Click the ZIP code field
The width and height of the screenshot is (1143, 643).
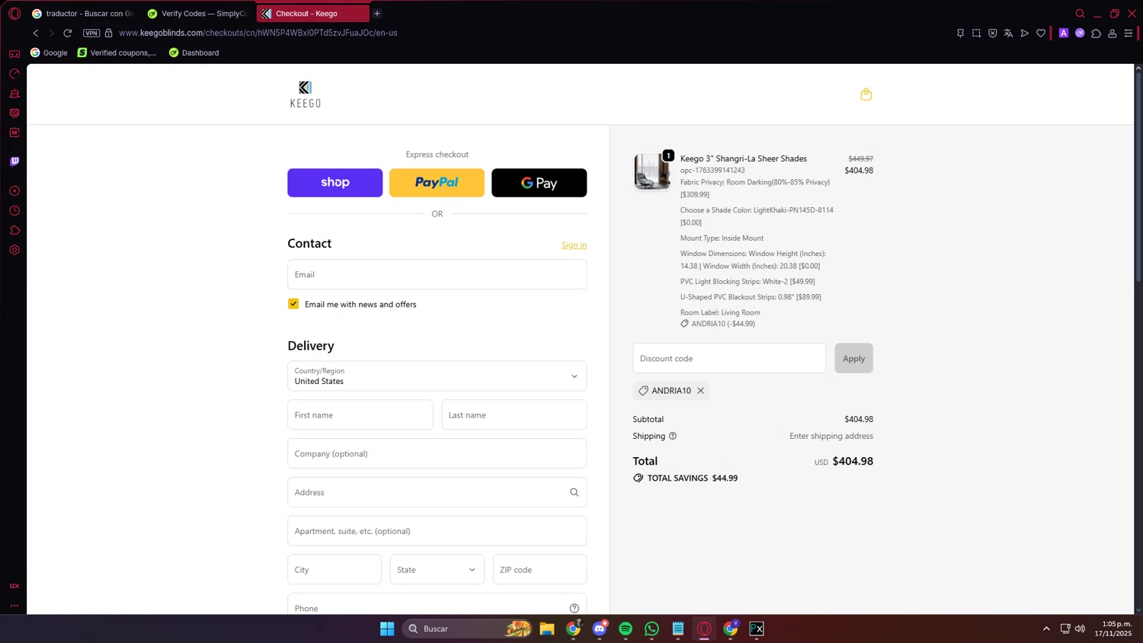point(539,570)
